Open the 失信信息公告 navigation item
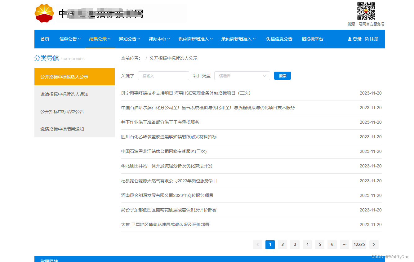Screen dimensions: 414x262 (279, 39)
